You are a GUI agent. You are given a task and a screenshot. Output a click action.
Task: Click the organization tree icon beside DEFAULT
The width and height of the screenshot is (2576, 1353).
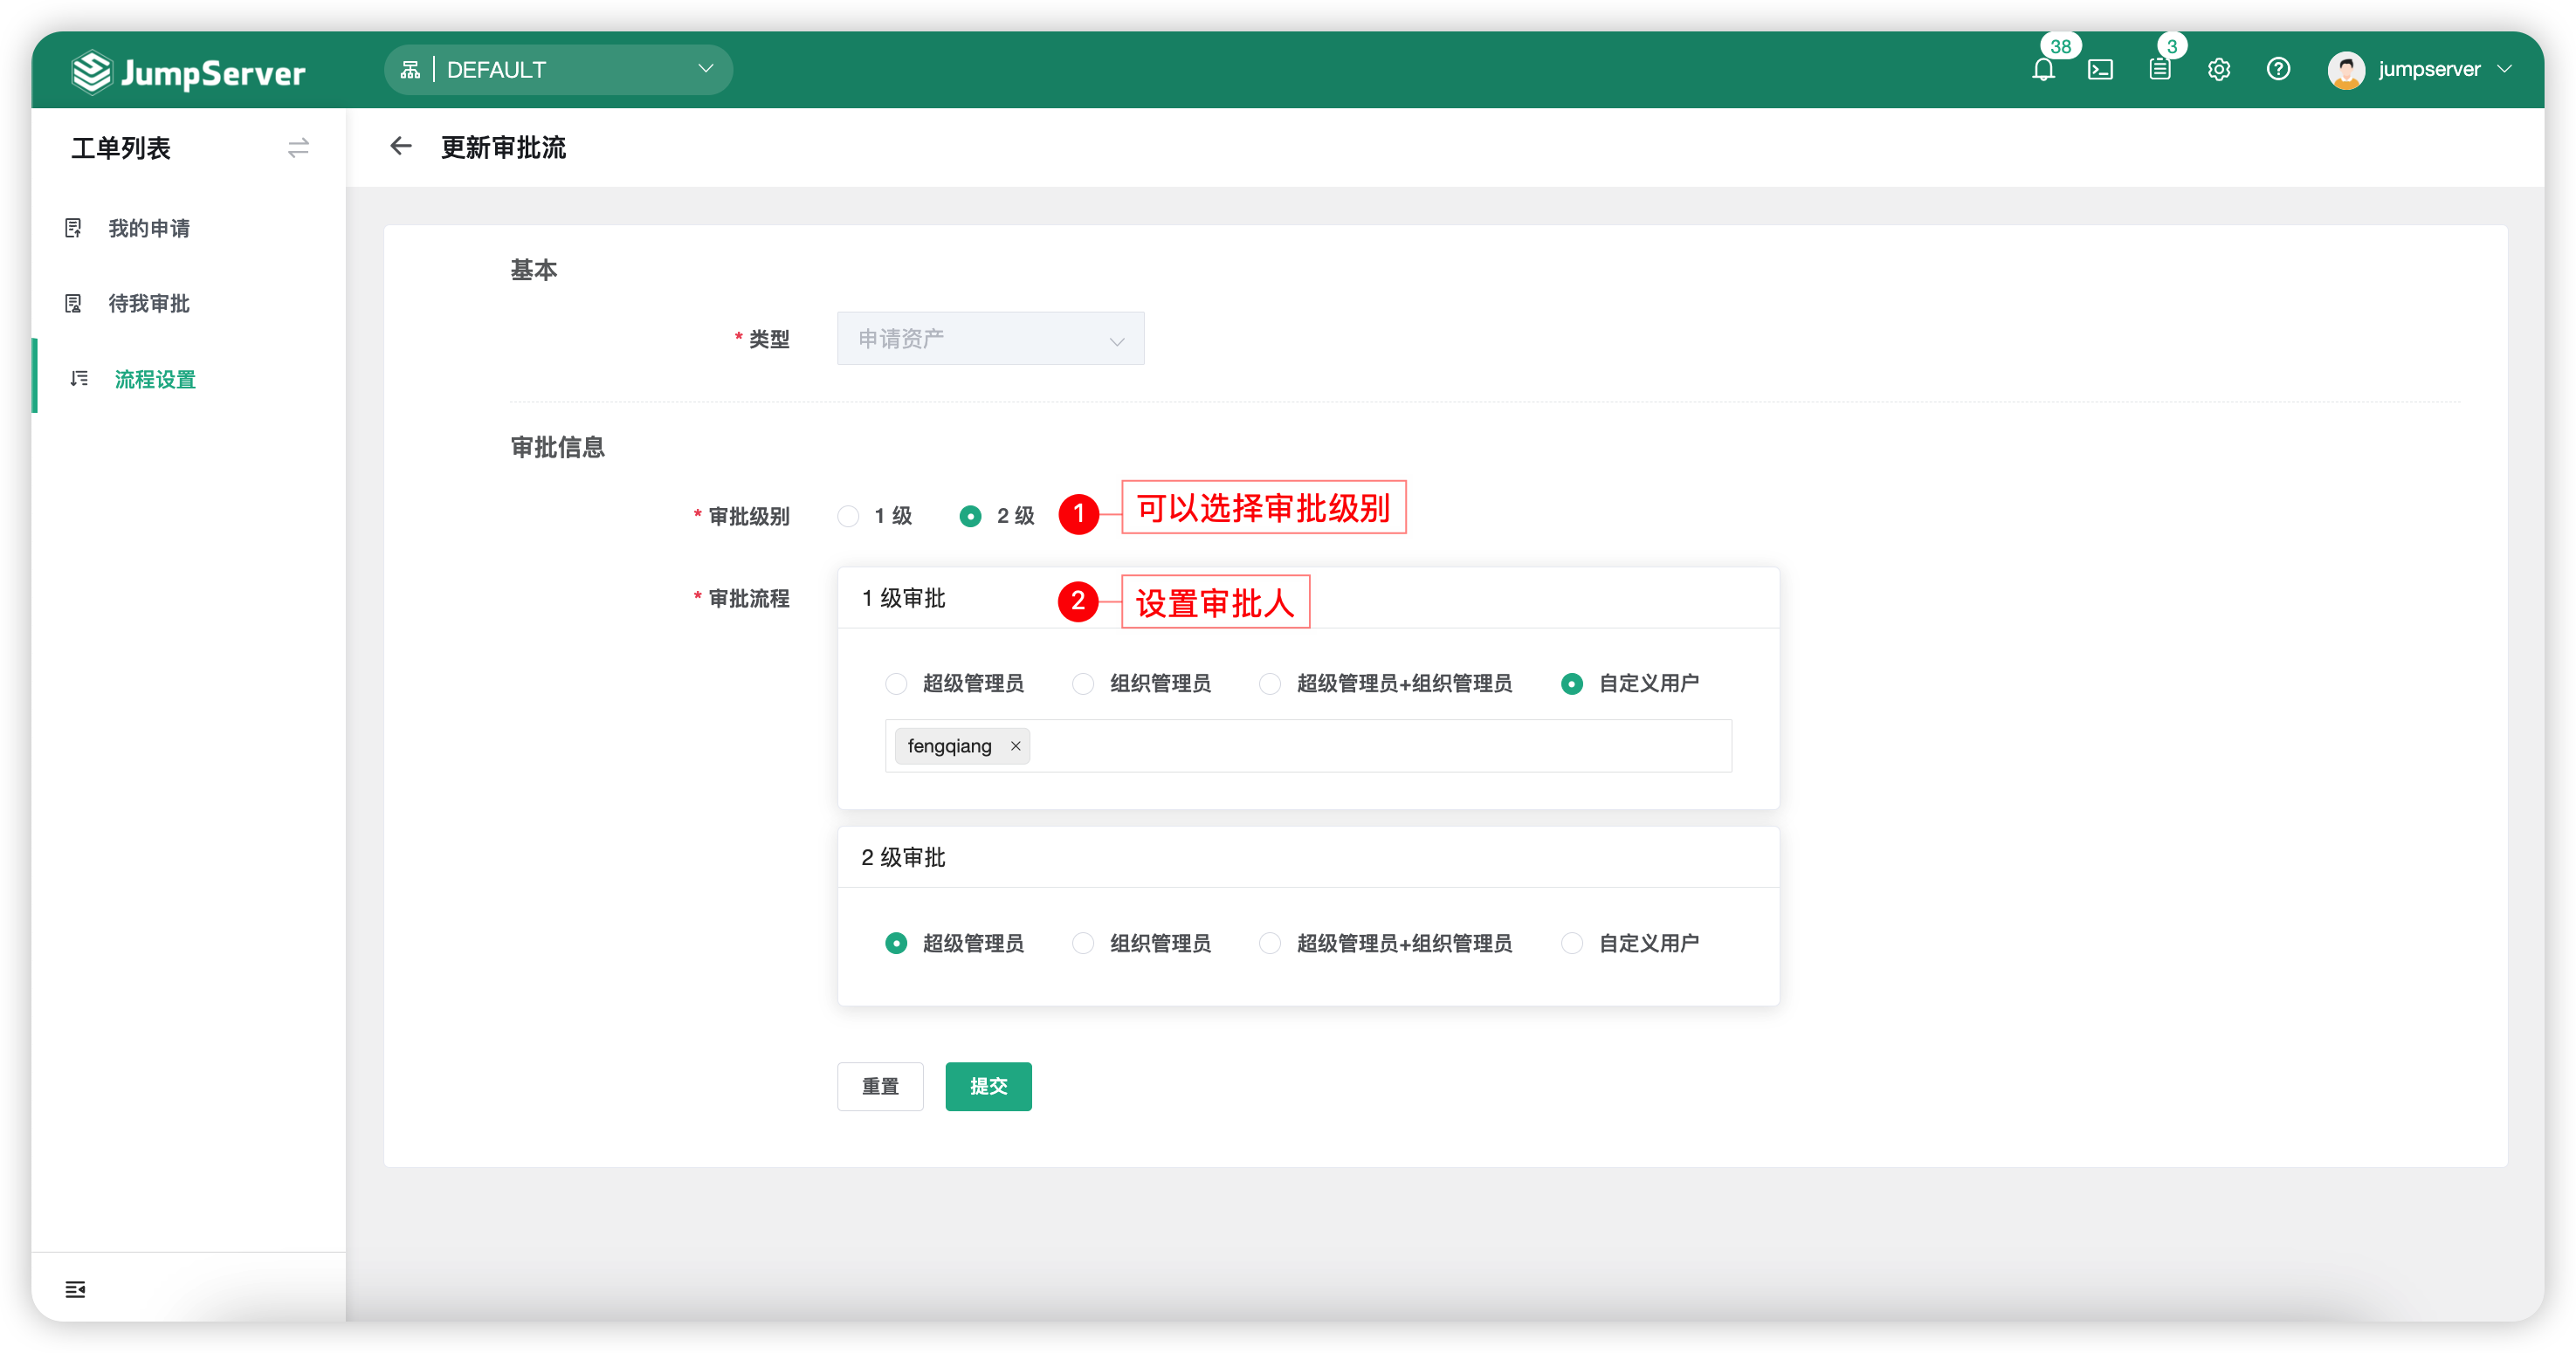pyautogui.click(x=409, y=69)
